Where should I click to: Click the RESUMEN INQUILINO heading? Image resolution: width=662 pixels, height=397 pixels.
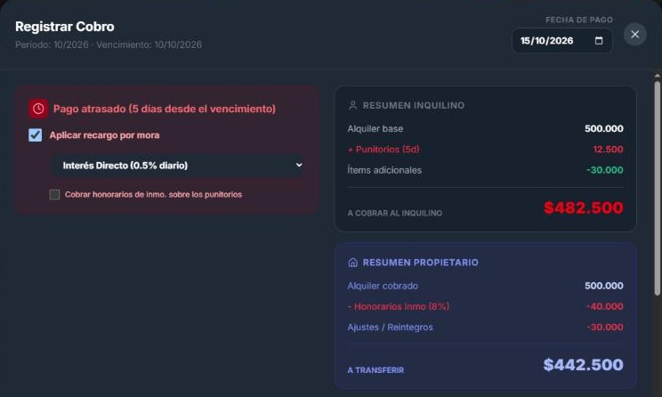pyautogui.click(x=414, y=105)
